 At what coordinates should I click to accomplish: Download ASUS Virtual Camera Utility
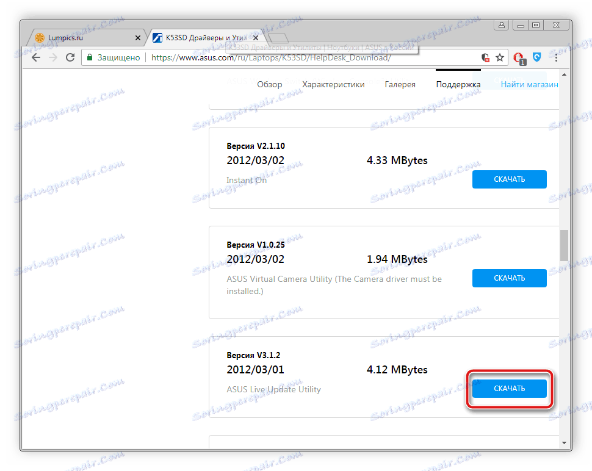[509, 278]
